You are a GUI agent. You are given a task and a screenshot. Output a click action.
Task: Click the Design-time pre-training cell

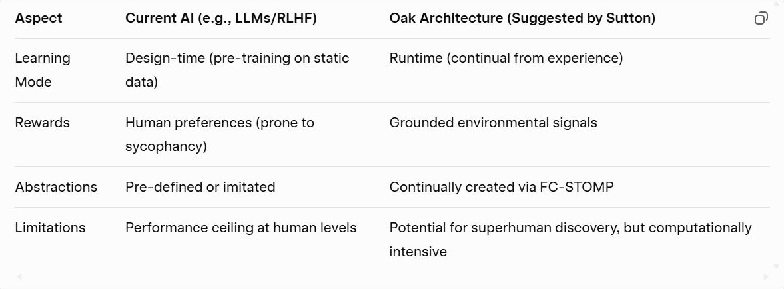tap(237, 70)
